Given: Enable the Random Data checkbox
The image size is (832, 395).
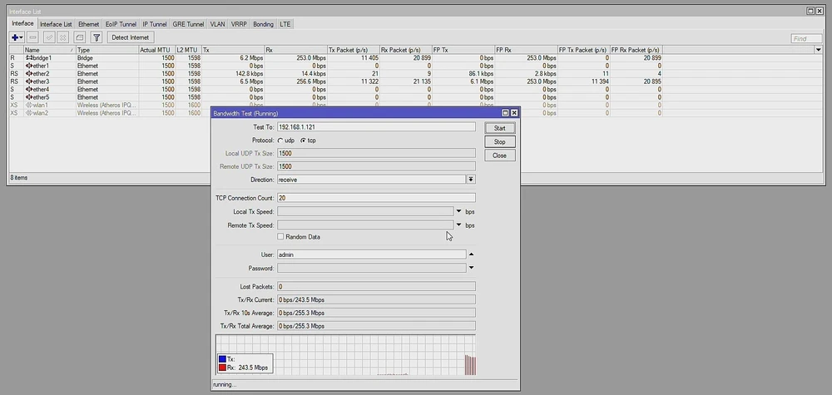Looking at the screenshot, I should [280, 237].
